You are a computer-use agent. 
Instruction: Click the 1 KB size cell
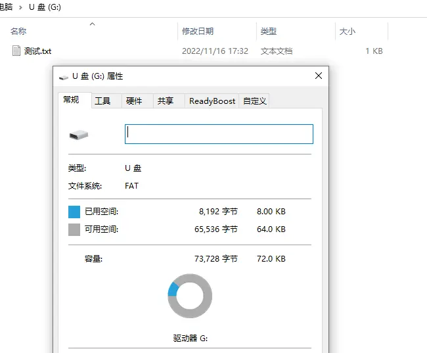tap(374, 51)
